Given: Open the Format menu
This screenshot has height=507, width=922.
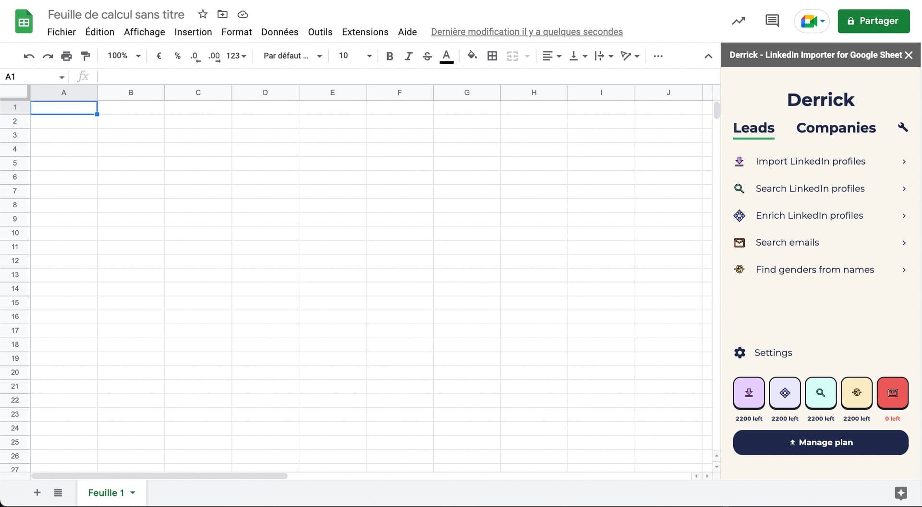Looking at the screenshot, I should coord(237,32).
